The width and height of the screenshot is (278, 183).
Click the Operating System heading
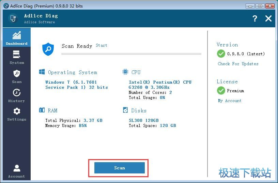click(73, 72)
